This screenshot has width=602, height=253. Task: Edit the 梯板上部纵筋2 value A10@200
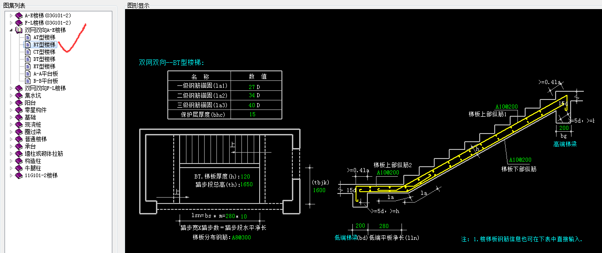tap(388, 173)
